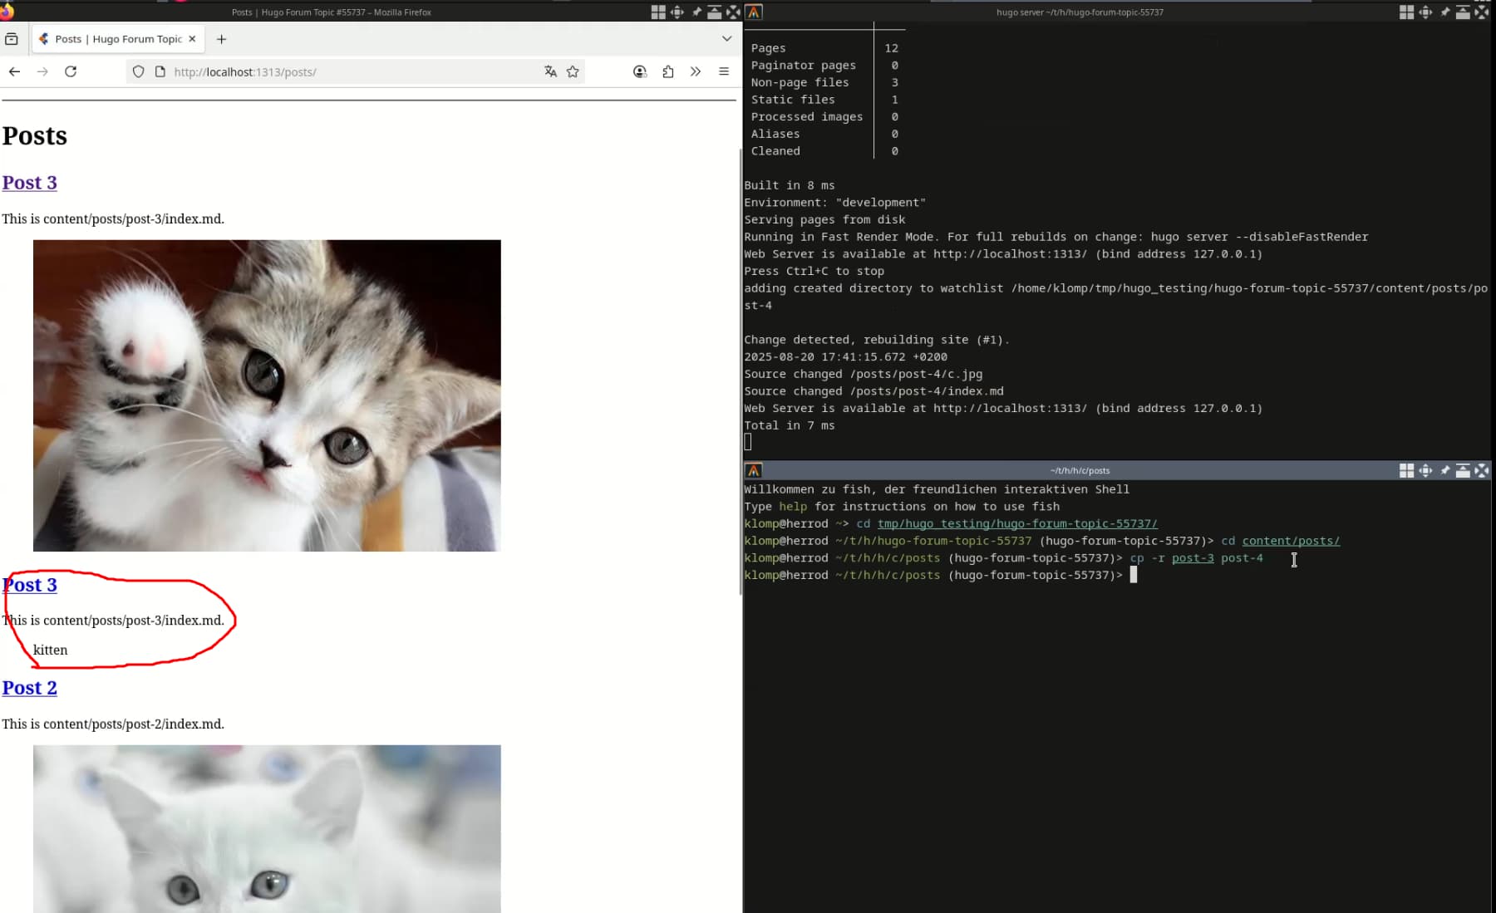Select the Posts | Hugo Forum Topic tab
Screen dimensions: 1496x913
click(118, 39)
